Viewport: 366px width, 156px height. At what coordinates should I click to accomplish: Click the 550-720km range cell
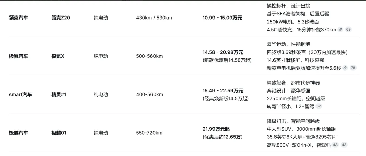(149, 133)
